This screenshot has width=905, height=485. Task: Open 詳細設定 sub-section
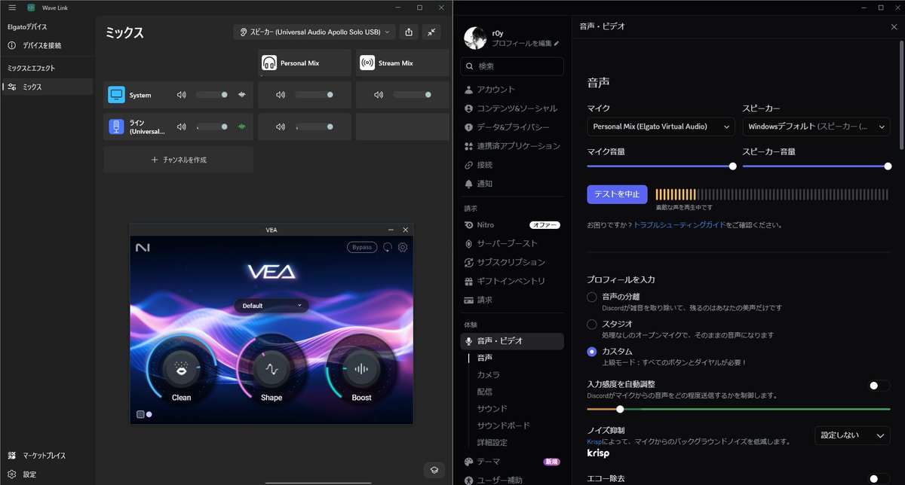[492, 442]
